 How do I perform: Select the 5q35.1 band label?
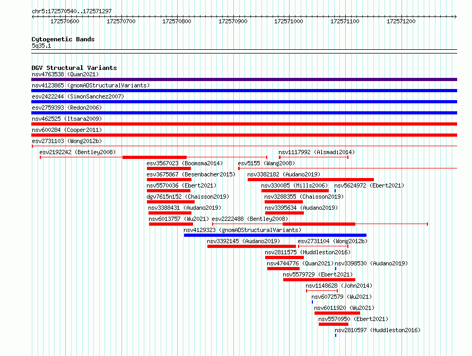click(x=41, y=46)
